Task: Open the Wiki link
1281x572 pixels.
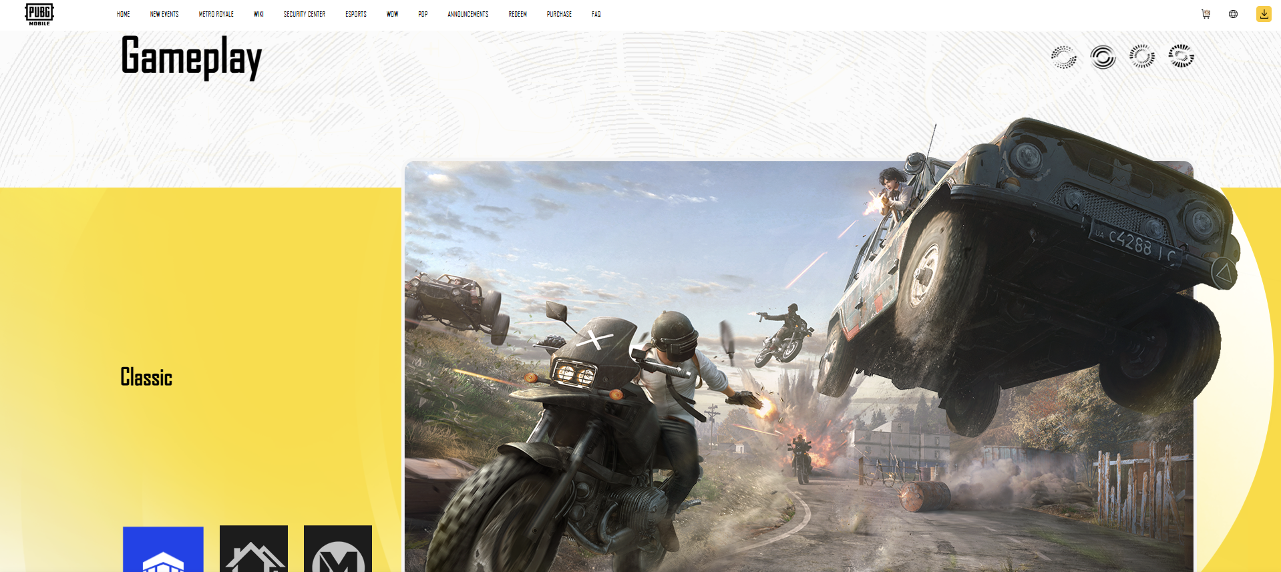Action: click(x=258, y=14)
